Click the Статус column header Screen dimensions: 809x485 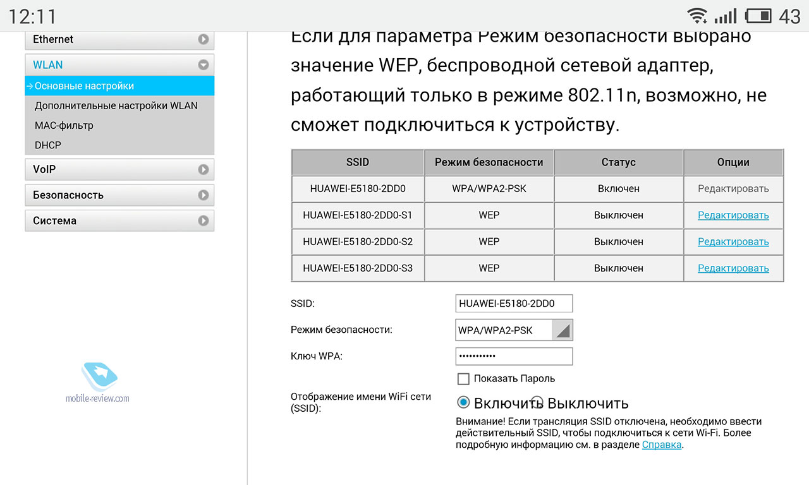619,162
